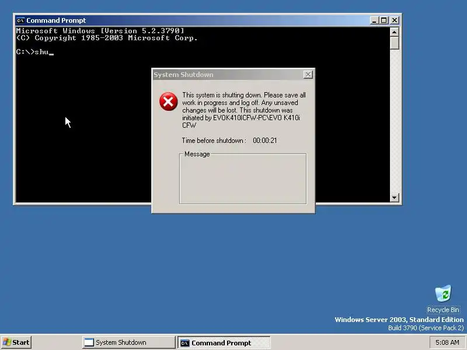Click 'Microsoft Windows [Version 5.2.3790]' text

[100, 31]
